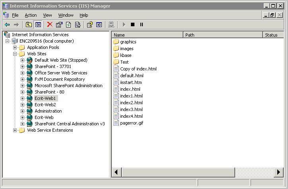Click the Refresh toolbar icon
This screenshot has width=288, height=189.
tap(68, 25)
